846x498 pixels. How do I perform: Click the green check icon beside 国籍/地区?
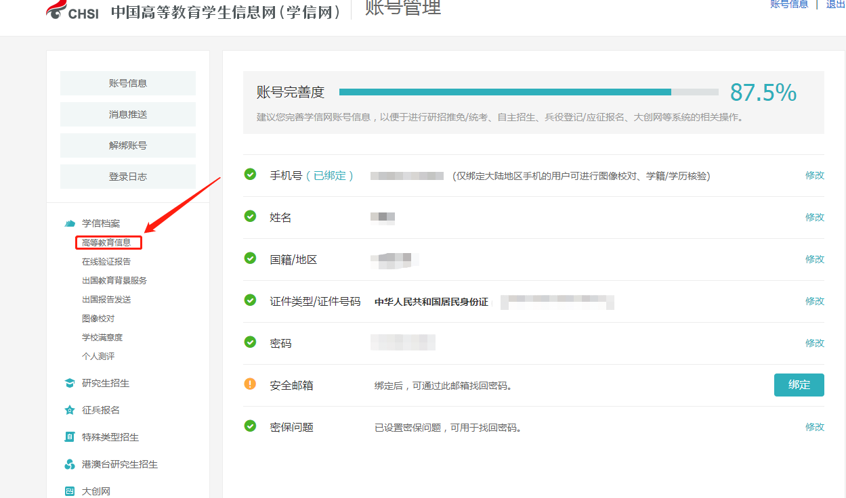pyautogui.click(x=250, y=258)
